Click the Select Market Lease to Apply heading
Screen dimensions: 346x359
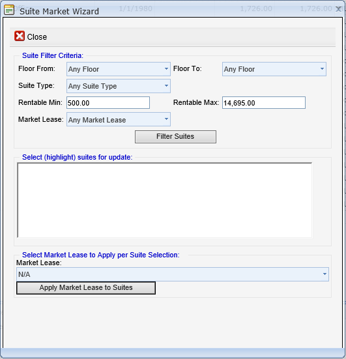tap(101, 255)
